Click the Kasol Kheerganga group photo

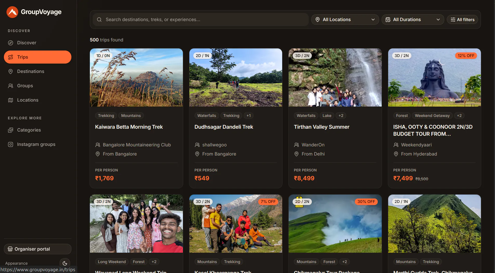pyautogui.click(x=236, y=224)
